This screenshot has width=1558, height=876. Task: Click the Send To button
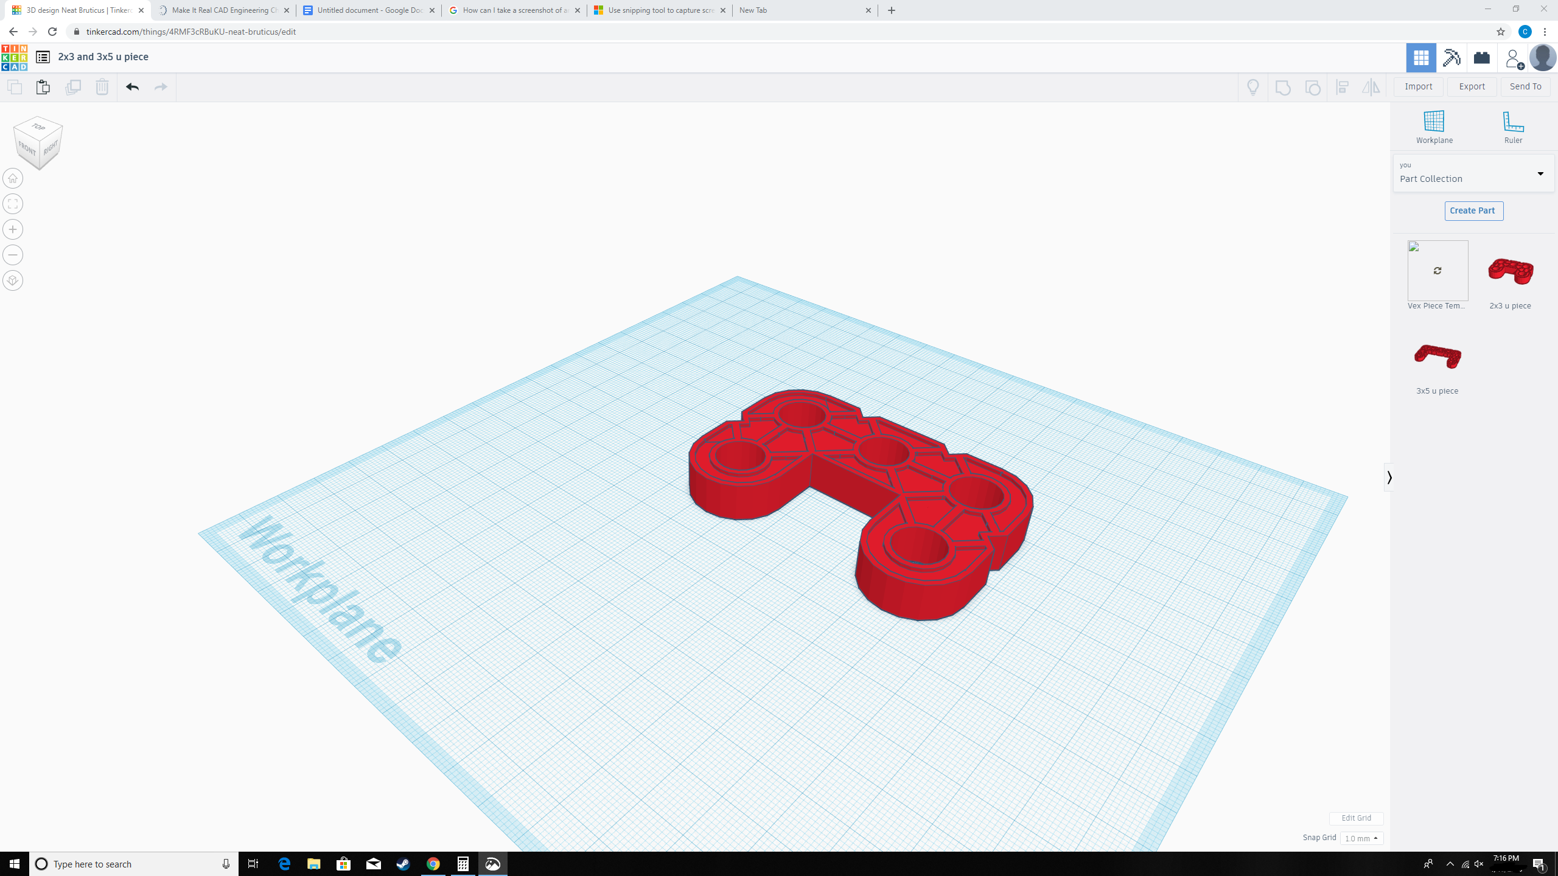tap(1525, 86)
